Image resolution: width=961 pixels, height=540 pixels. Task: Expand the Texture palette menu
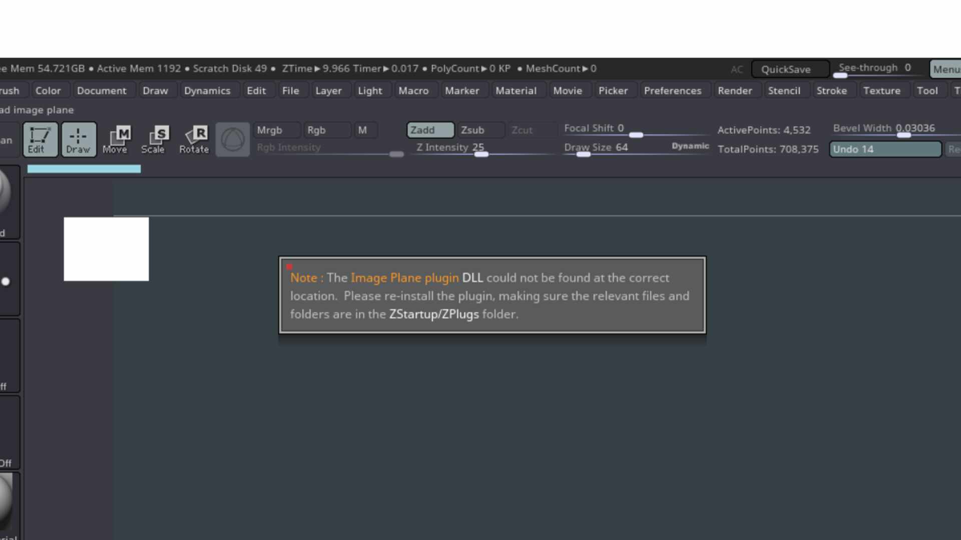[881, 90]
